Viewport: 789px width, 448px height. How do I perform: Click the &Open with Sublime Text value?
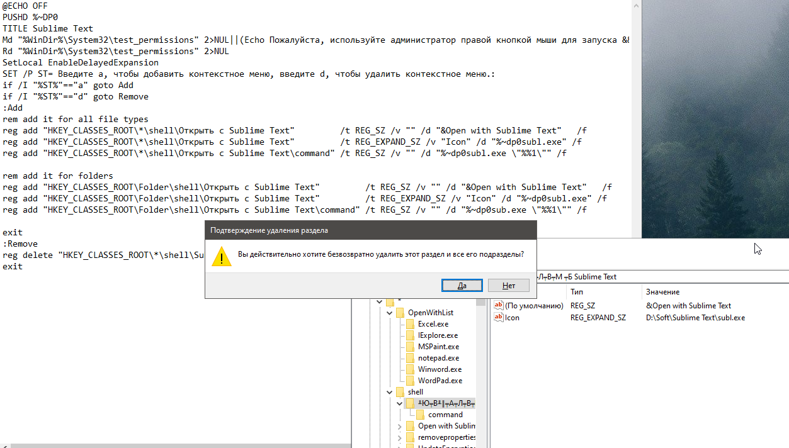[x=688, y=306]
